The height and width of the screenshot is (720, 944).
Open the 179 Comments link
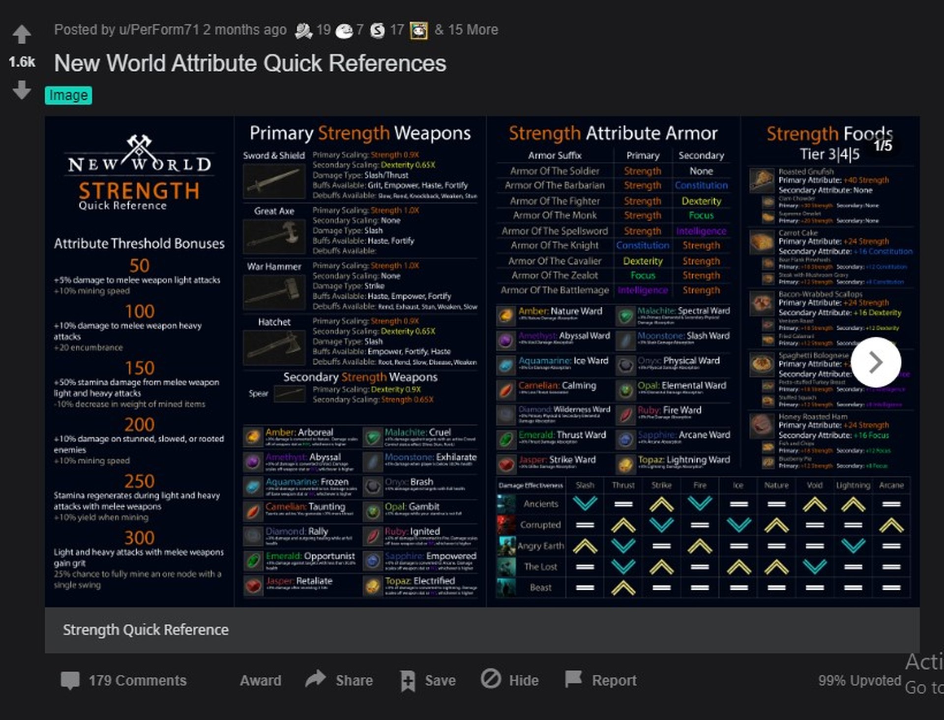coord(137,680)
